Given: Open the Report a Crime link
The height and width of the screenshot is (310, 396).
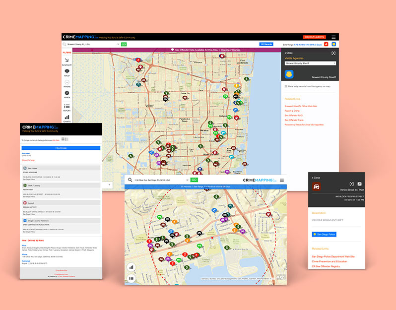Looking at the screenshot, I should point(292,111).
